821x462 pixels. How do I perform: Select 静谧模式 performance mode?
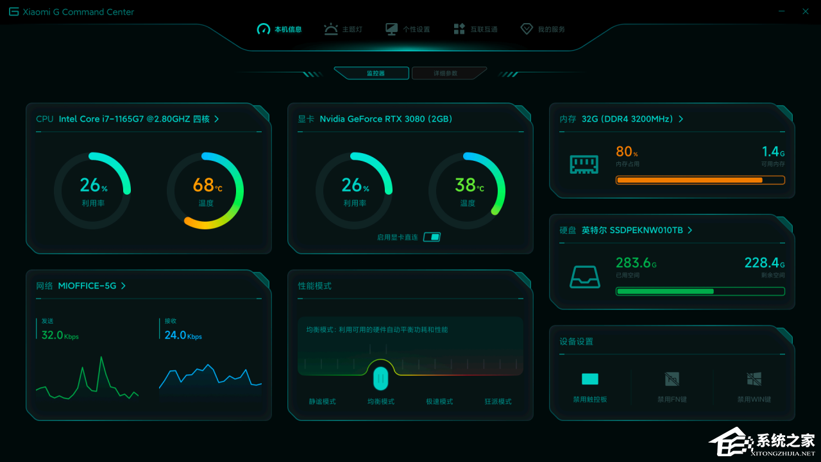pyautogui.click(x=323, y=402)
